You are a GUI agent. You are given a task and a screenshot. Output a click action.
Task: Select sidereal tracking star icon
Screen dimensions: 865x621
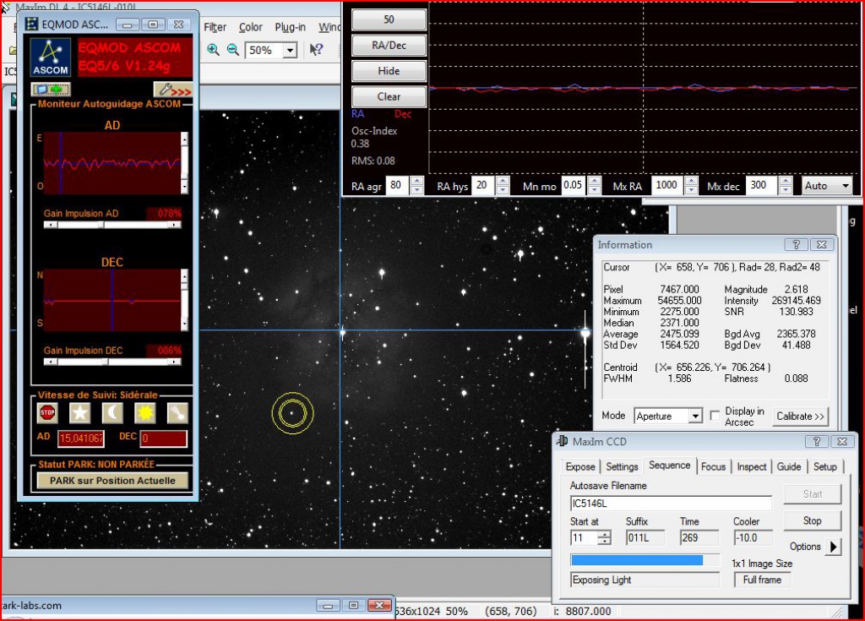tap(79, 412)
